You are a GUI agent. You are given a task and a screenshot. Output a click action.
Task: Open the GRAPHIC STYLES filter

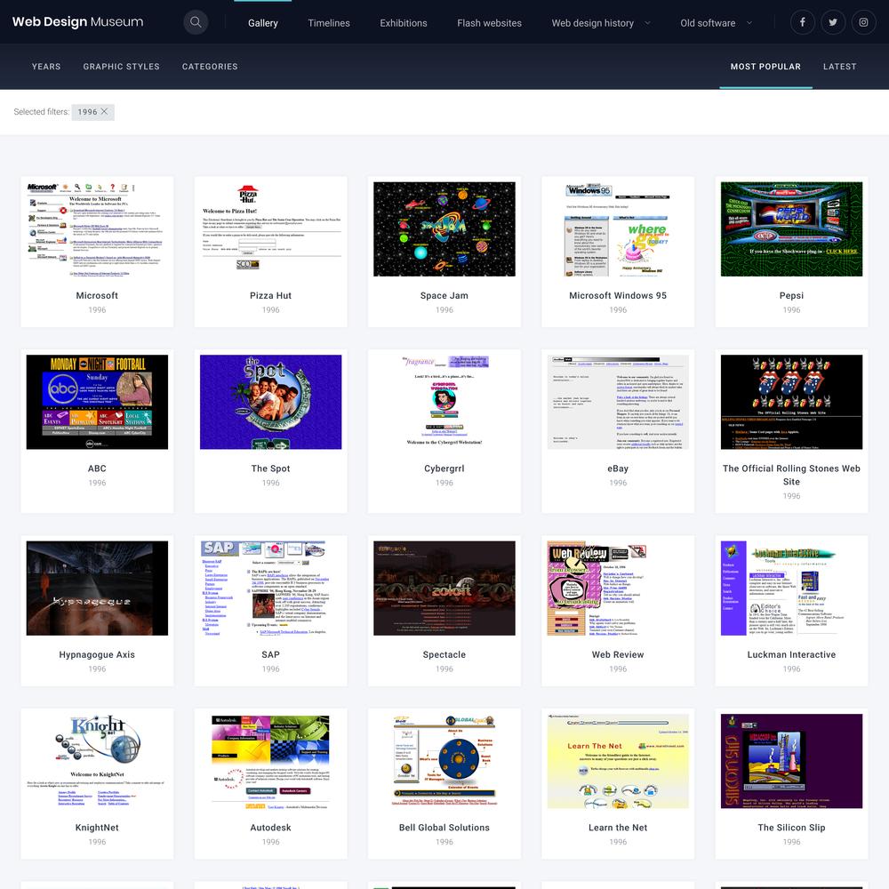coord(121,67)
